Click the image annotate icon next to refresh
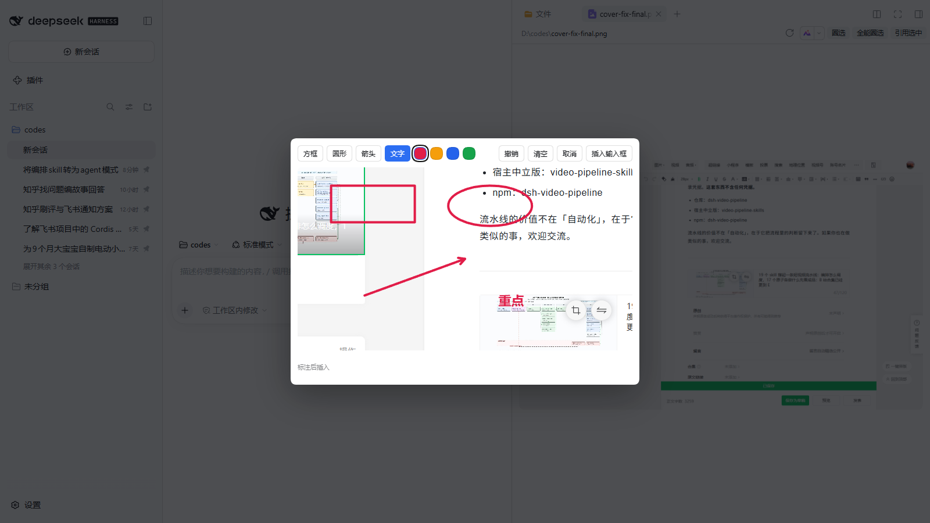The width and height of the screenshot is (930, 523). [807, 33]
